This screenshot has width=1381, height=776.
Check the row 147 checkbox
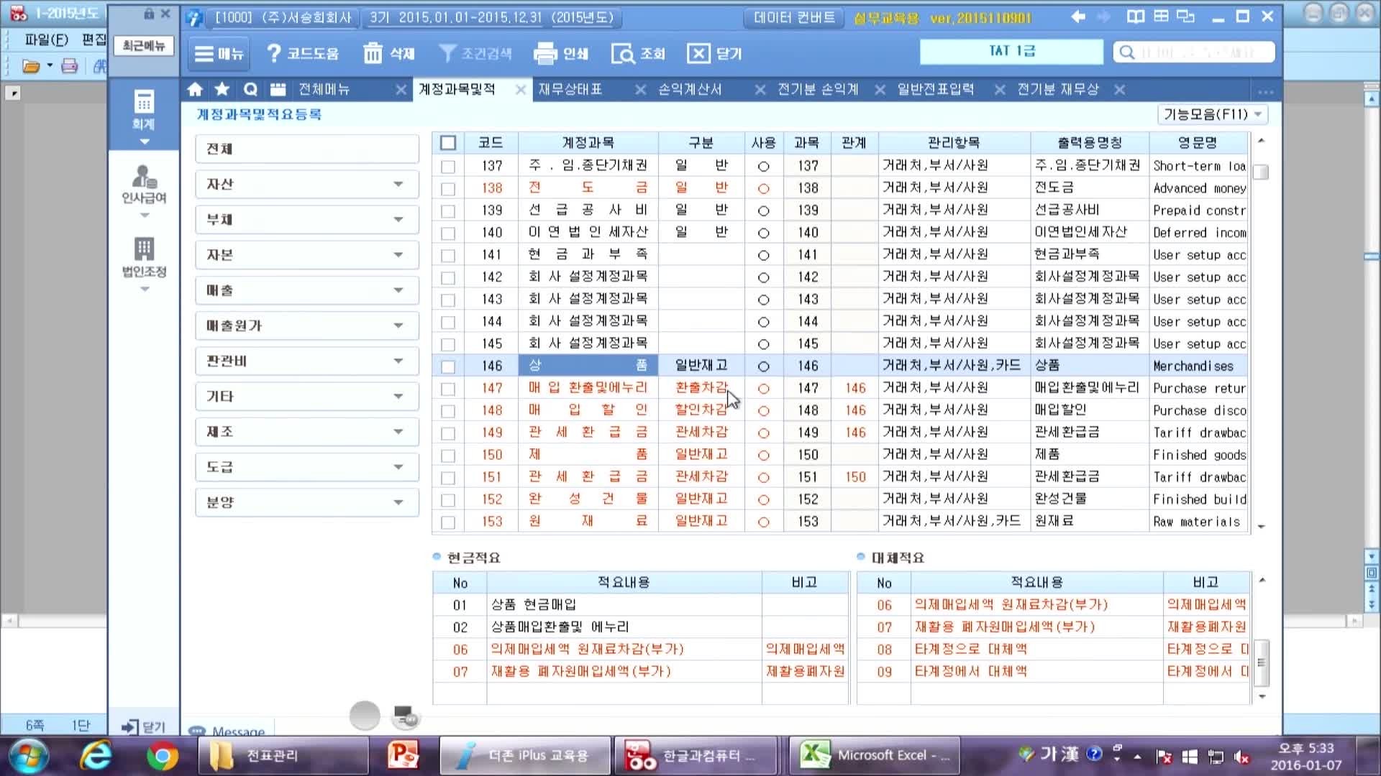pos(448,389)
